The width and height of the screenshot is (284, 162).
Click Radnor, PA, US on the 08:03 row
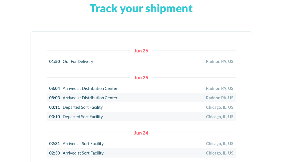pyautogui.click(x=220, y=98)
